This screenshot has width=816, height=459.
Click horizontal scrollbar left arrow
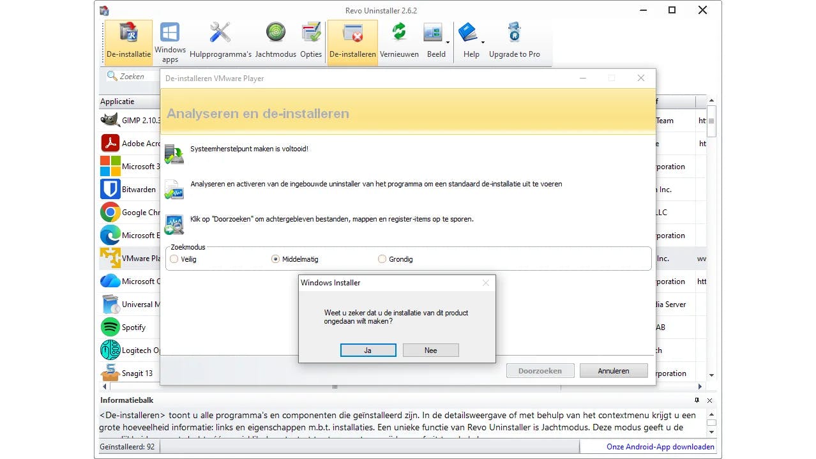[105, 387]
